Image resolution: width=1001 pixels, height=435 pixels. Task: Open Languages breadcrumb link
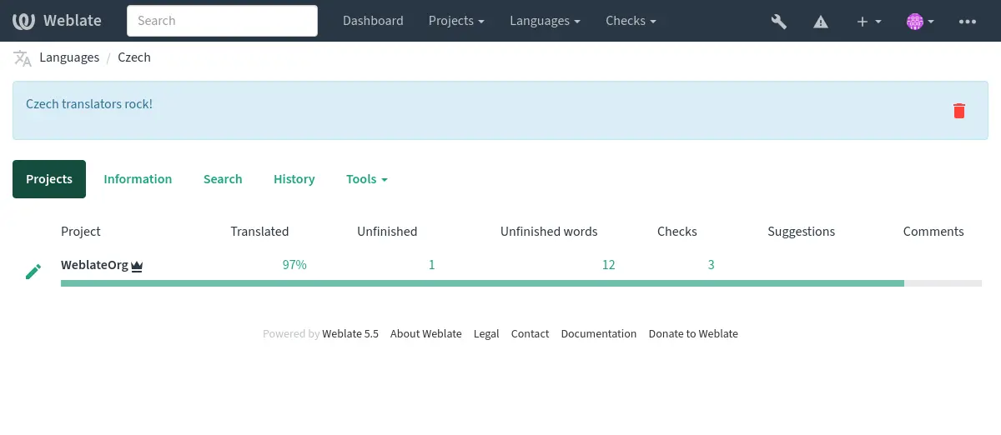coord(69,57)
